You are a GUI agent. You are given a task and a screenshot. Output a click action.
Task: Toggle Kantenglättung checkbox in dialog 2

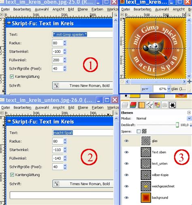coord(12,175)
